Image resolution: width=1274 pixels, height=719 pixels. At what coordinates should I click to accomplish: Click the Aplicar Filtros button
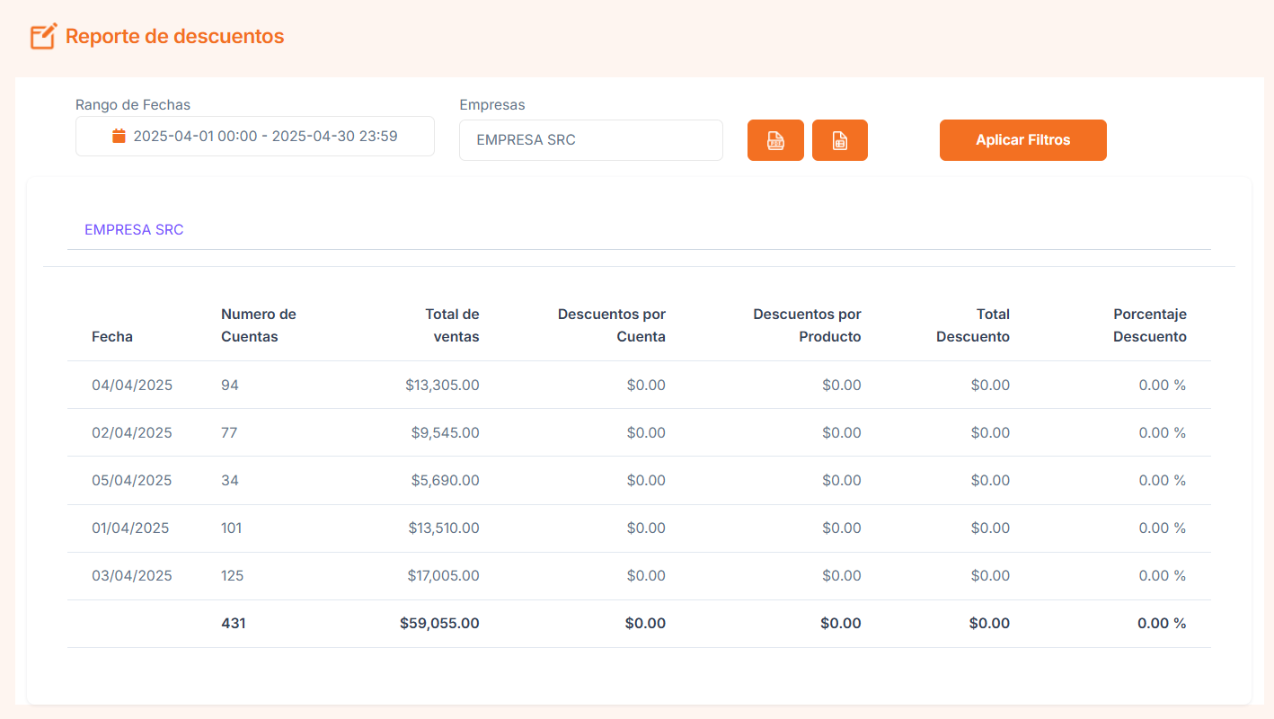click(1023, 140)
